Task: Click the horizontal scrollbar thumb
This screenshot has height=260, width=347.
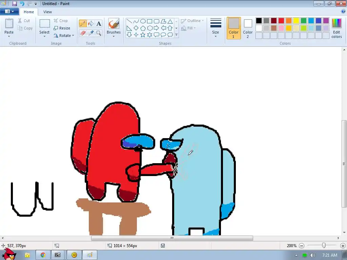Action: point(172,238)
